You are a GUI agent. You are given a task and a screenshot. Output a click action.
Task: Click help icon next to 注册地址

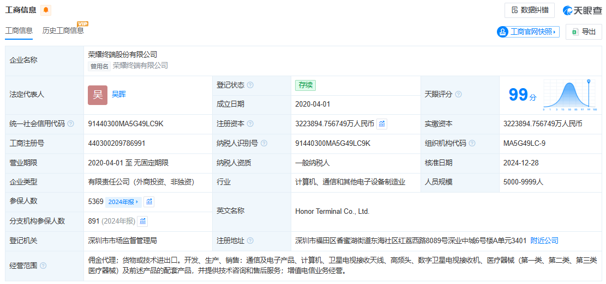[x=250, y=241]
